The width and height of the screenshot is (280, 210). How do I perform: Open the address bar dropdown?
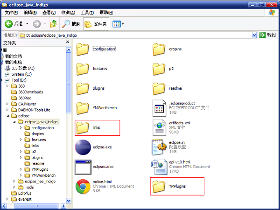pyautogui.click(x=254, y=35)
